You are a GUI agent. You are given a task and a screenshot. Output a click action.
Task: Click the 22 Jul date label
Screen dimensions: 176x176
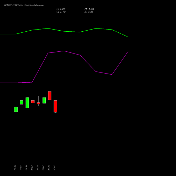(x=38, y=168)
